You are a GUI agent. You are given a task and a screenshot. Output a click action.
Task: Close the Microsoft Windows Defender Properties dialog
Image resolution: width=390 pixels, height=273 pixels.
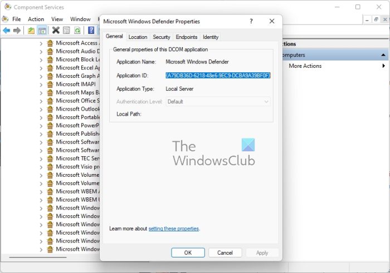coord(272,21)
